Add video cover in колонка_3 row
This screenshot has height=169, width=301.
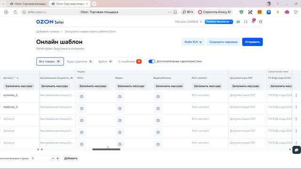coord(158,108)
